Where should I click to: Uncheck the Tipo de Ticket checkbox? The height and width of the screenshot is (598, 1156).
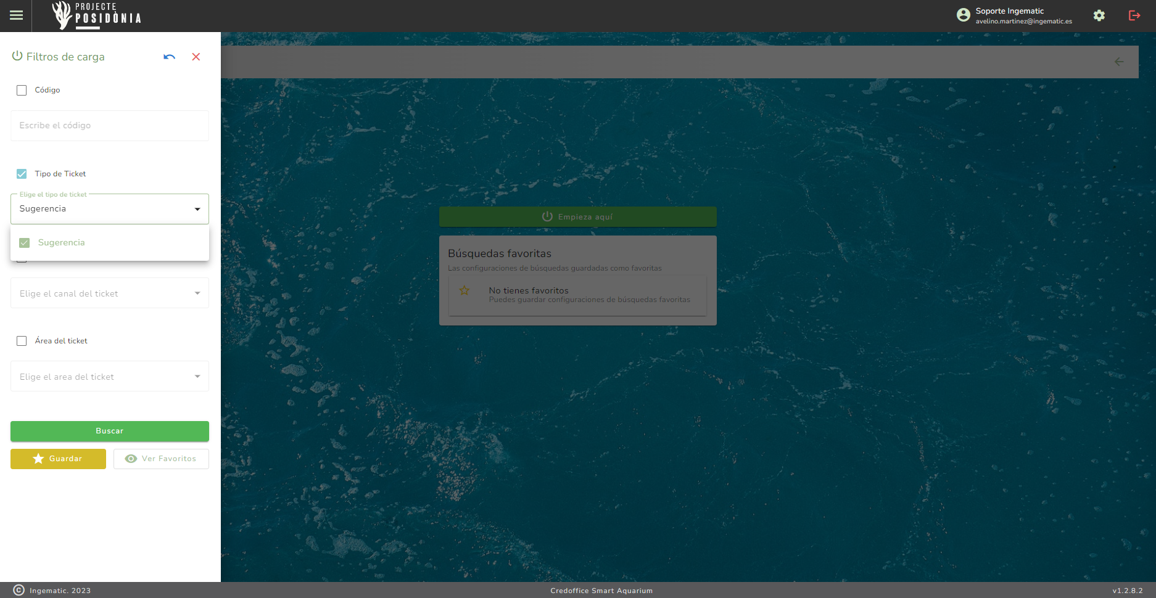(22, 174)
